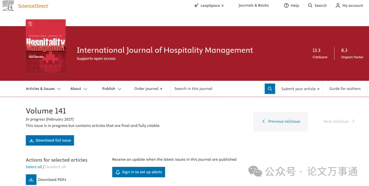Click Sign in to set up alerts
The image size is (369, 186).
pyautogui.click(x=139, y=172)
